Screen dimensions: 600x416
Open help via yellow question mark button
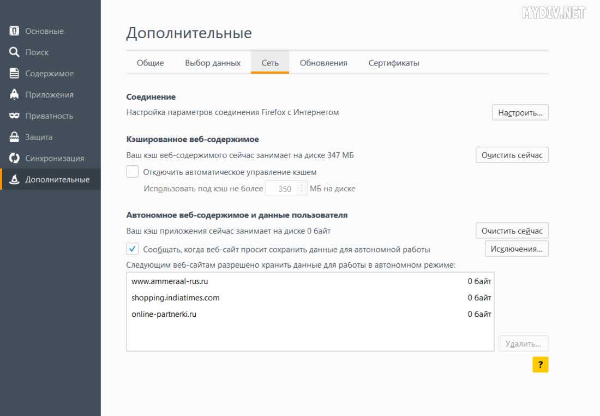[540, 364]
